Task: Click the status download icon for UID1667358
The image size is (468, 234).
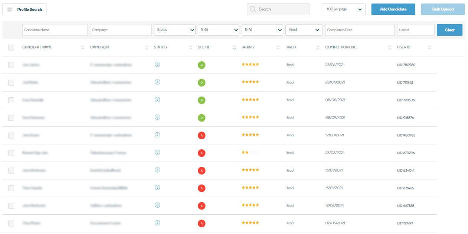Action: pos(157,205)
